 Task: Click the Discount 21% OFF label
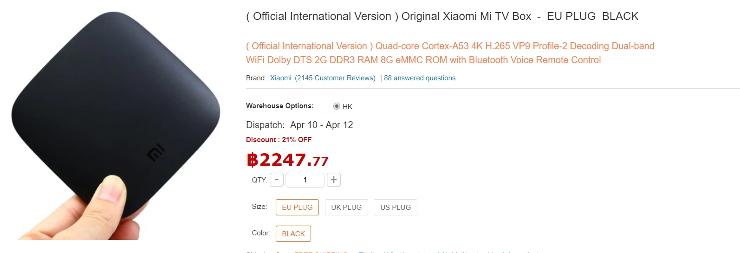pyautogui.click(x=279, y=140)
